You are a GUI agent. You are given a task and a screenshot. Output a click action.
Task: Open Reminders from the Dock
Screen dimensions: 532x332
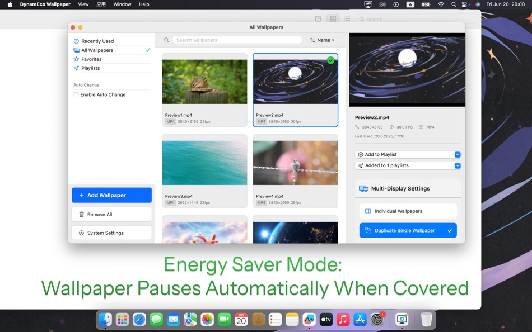coord(275,319)
